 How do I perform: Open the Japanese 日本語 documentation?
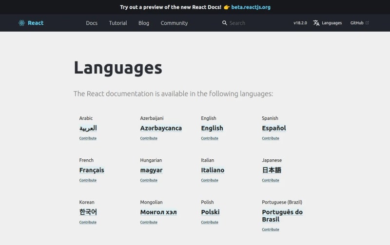point(272,170)
